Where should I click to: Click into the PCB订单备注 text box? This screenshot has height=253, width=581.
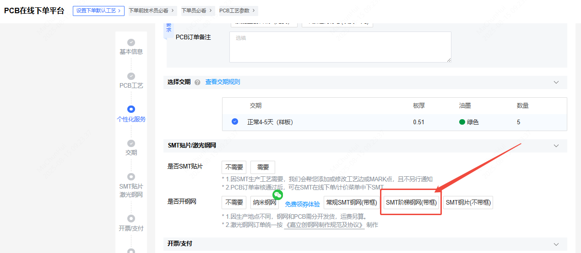(x=340, y=47)
